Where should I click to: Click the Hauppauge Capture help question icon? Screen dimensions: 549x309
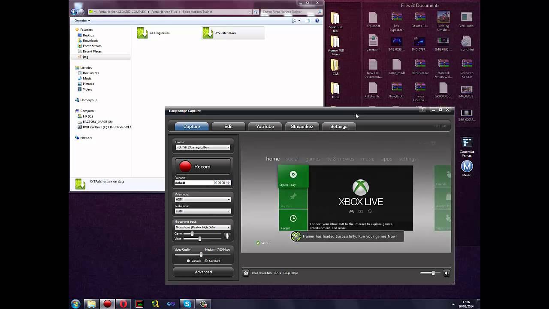422,110
